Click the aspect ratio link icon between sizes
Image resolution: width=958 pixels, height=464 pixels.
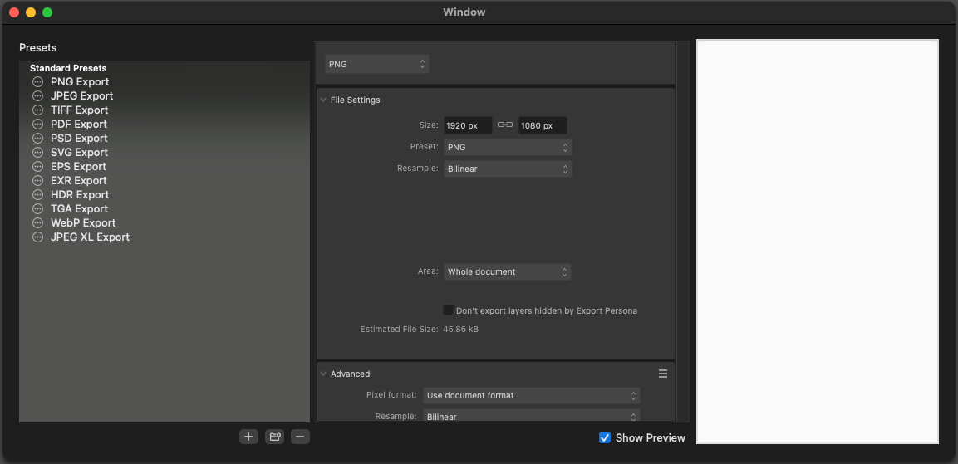click(505, 125)
